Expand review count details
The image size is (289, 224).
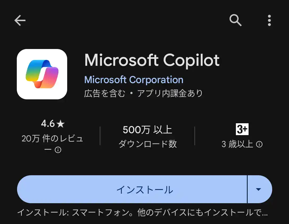point(53,139)
